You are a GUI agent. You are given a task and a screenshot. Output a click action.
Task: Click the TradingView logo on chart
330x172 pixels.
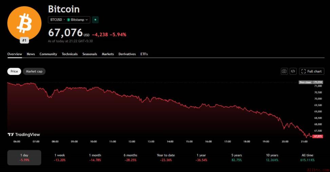click(24, 134)
